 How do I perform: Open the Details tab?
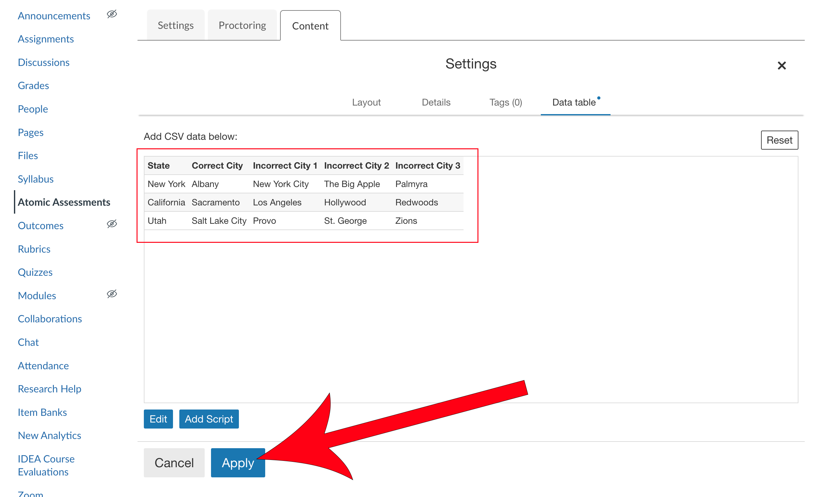coord(436,102)
